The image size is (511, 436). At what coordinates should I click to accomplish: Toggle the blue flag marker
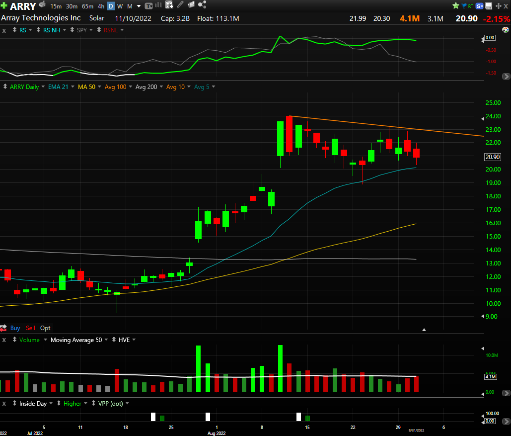pos(464,5)
